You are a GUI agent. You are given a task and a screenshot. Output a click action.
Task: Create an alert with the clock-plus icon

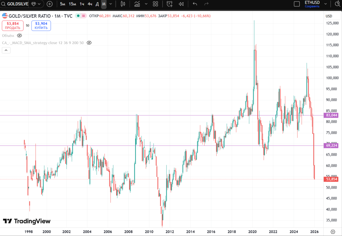[x=170, y=4]
